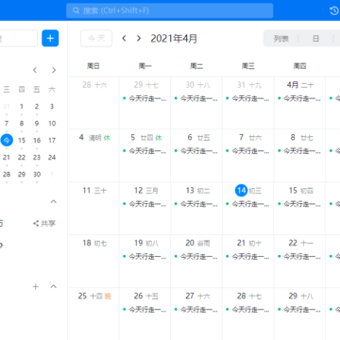340x340 pixels.
Task: Select 2 in mini calendar
Action: coord(37,107)
